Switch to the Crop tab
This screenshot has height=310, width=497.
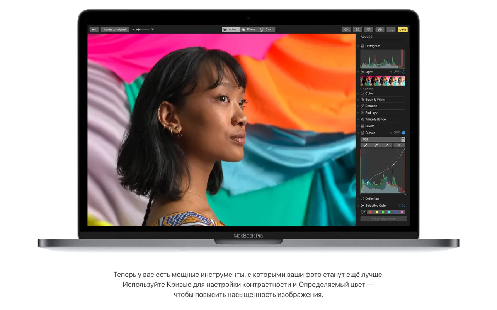click(x=267, y=29)
